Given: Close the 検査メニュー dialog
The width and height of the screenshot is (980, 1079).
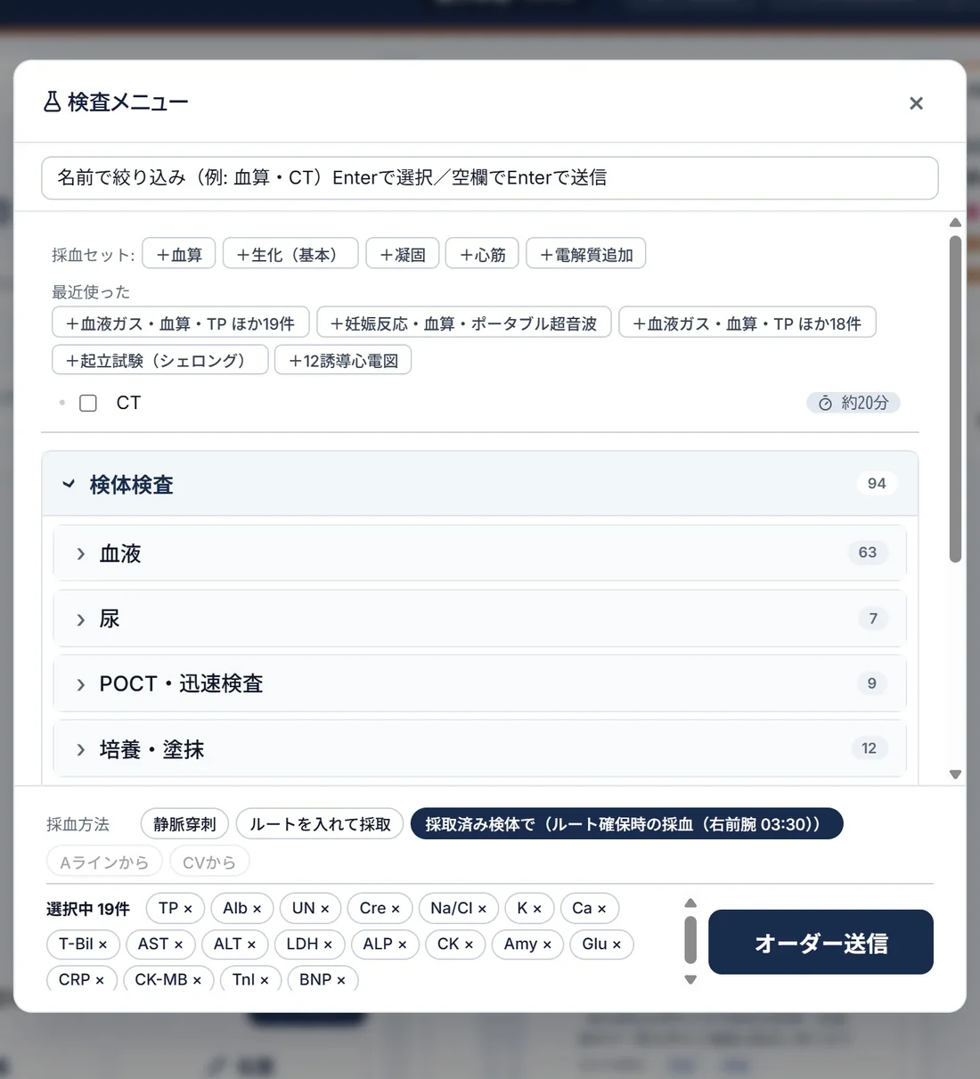Looking at the screenshot, I should point(916,103).
